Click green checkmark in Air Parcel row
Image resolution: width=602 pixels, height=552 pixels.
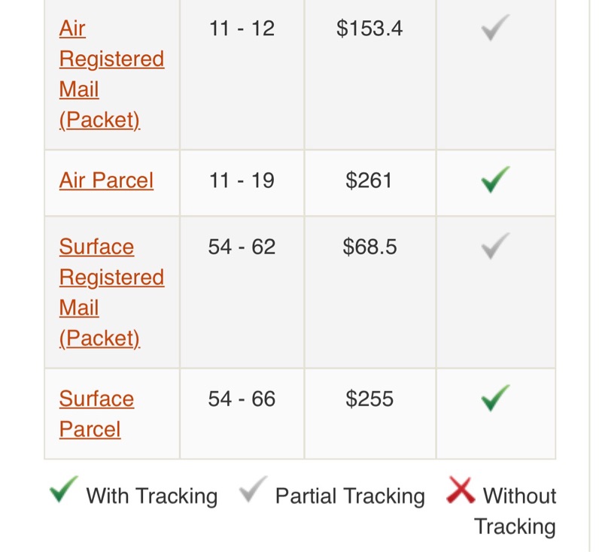click(494, 180)
